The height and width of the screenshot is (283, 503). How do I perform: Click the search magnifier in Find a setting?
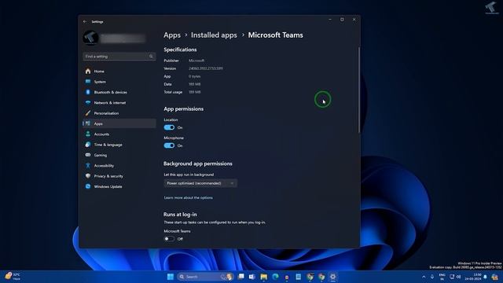click(x=151, y=57)
